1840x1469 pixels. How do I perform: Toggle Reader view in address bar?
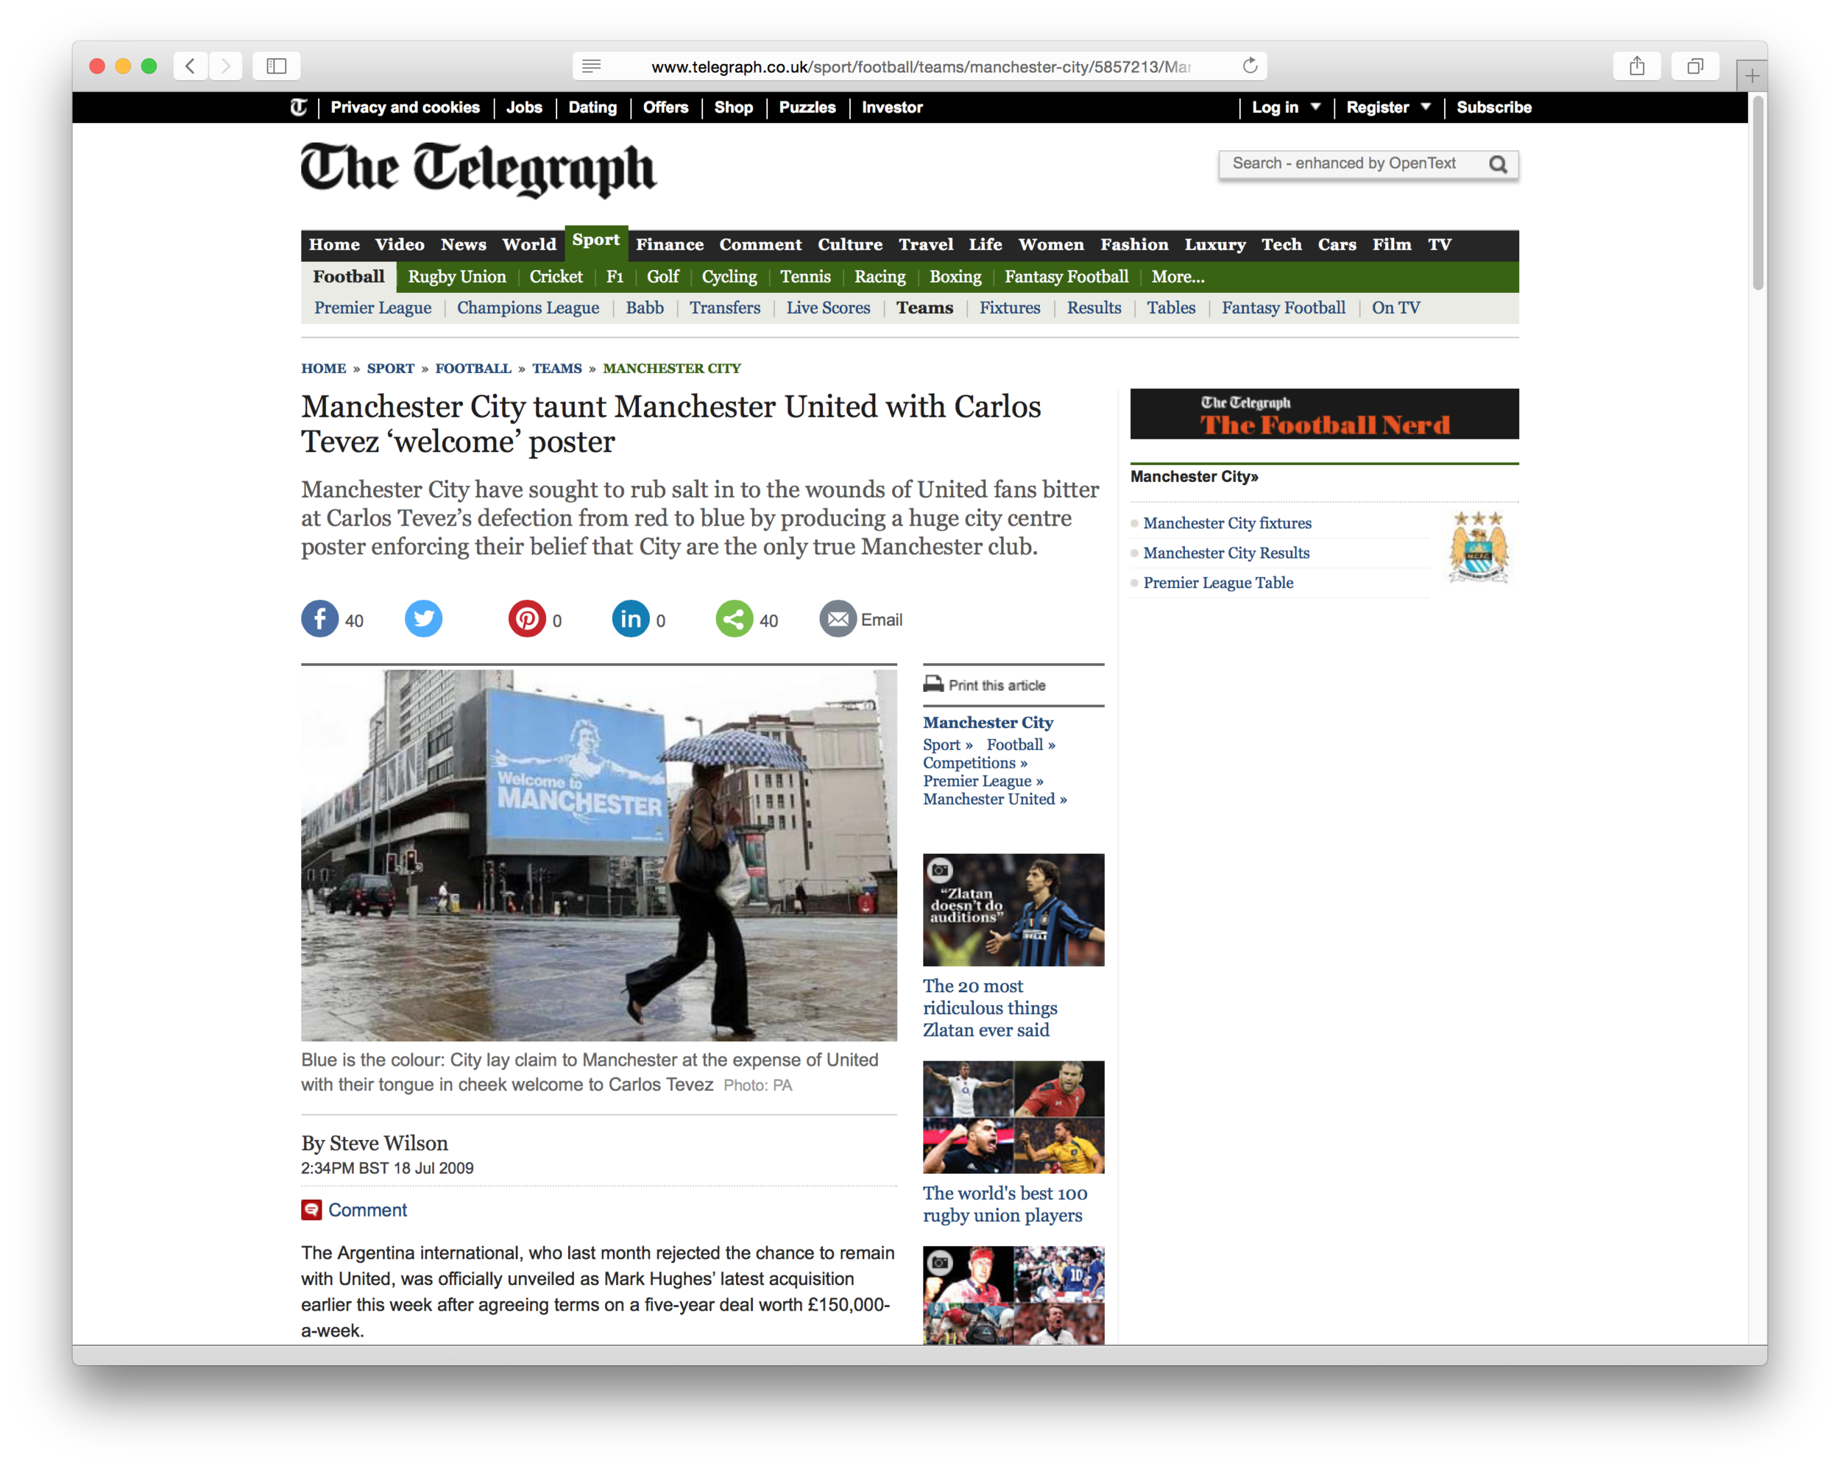pos(592,66)
